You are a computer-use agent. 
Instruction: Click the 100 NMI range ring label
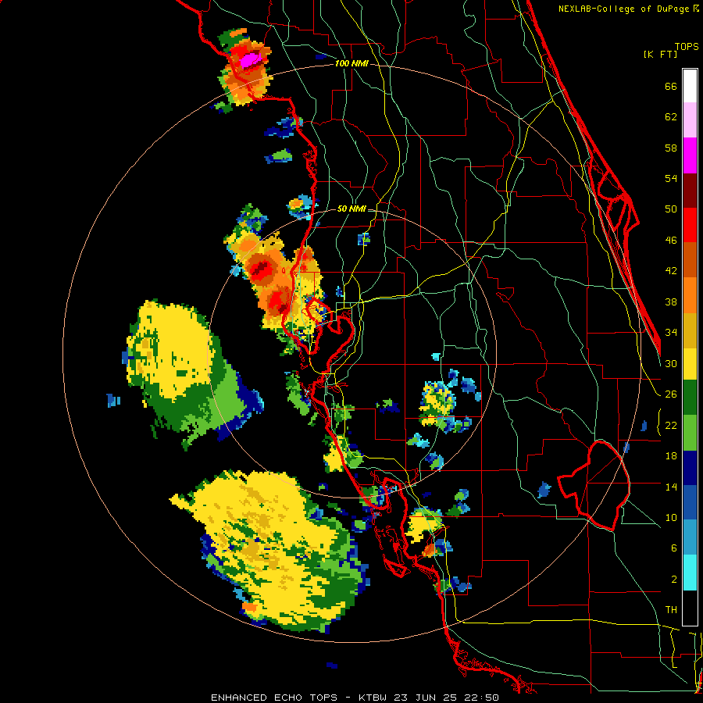point(351,64)
